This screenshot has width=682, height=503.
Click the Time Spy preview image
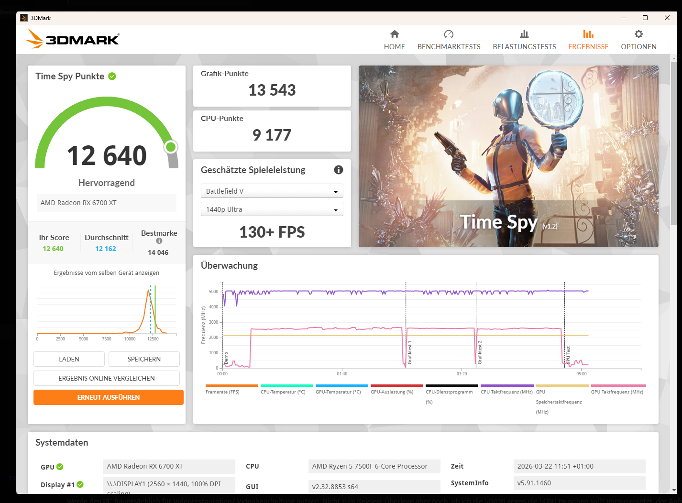click(x=508, y=156)
